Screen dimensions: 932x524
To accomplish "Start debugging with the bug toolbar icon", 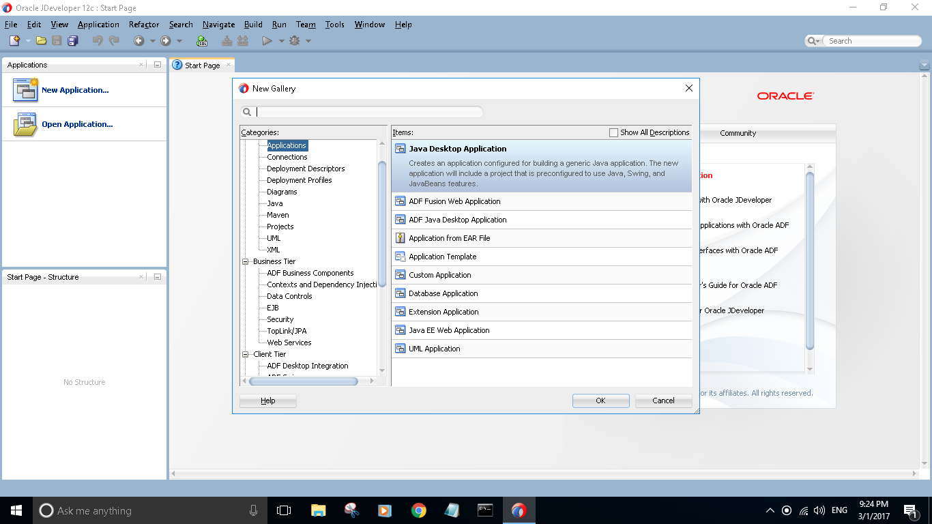I will coord(293,40).
